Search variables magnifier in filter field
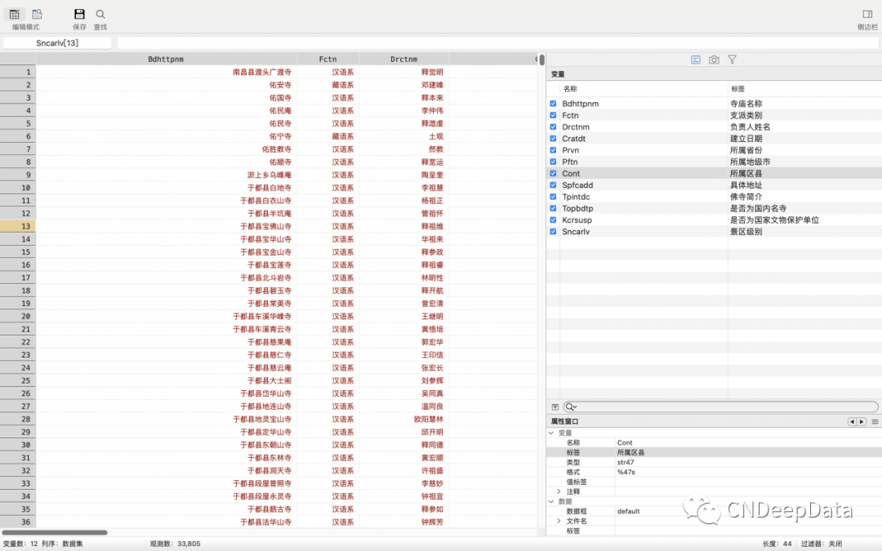Image resolution: width=882 pixels, height=551 pixels. point(571,407)
